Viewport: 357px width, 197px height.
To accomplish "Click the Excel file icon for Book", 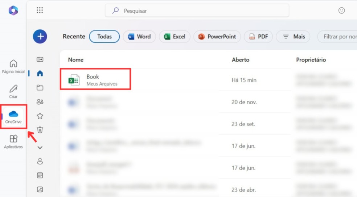I will point(74,80).
